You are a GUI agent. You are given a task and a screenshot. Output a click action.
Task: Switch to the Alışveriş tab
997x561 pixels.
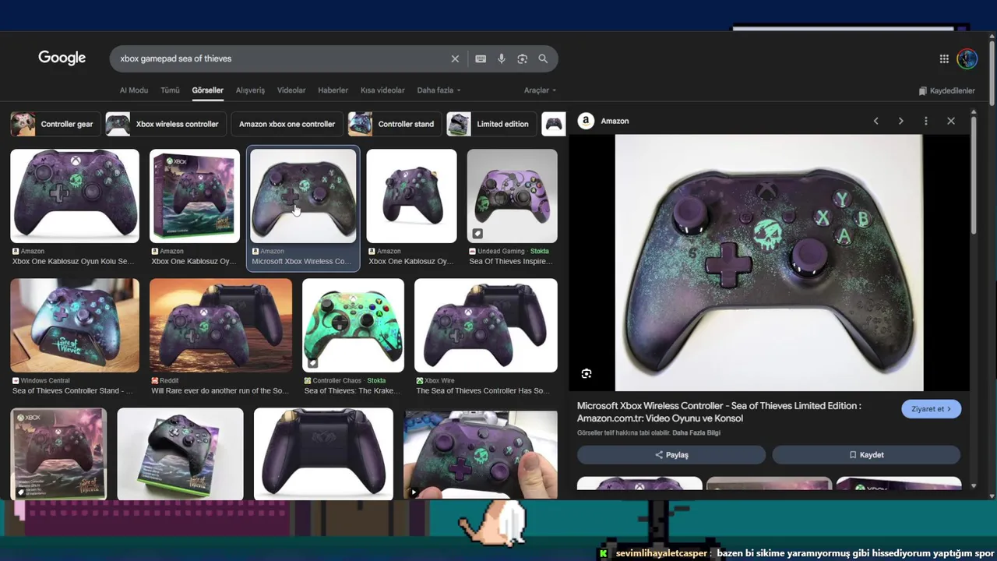click(251, 90)
